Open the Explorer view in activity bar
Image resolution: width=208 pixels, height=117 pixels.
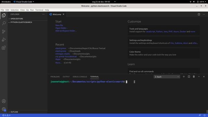tap(4, 15)
